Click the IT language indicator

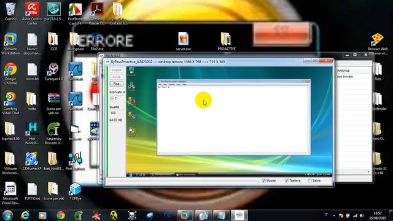(326, 215)
